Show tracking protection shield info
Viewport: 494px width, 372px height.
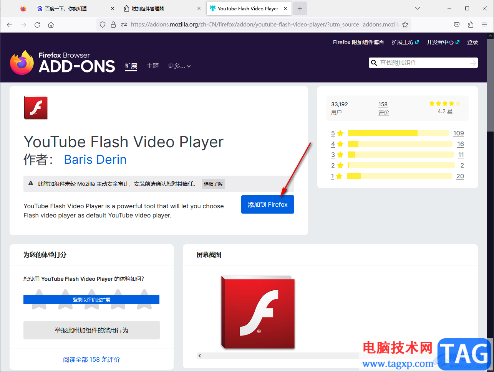(103, 25)
